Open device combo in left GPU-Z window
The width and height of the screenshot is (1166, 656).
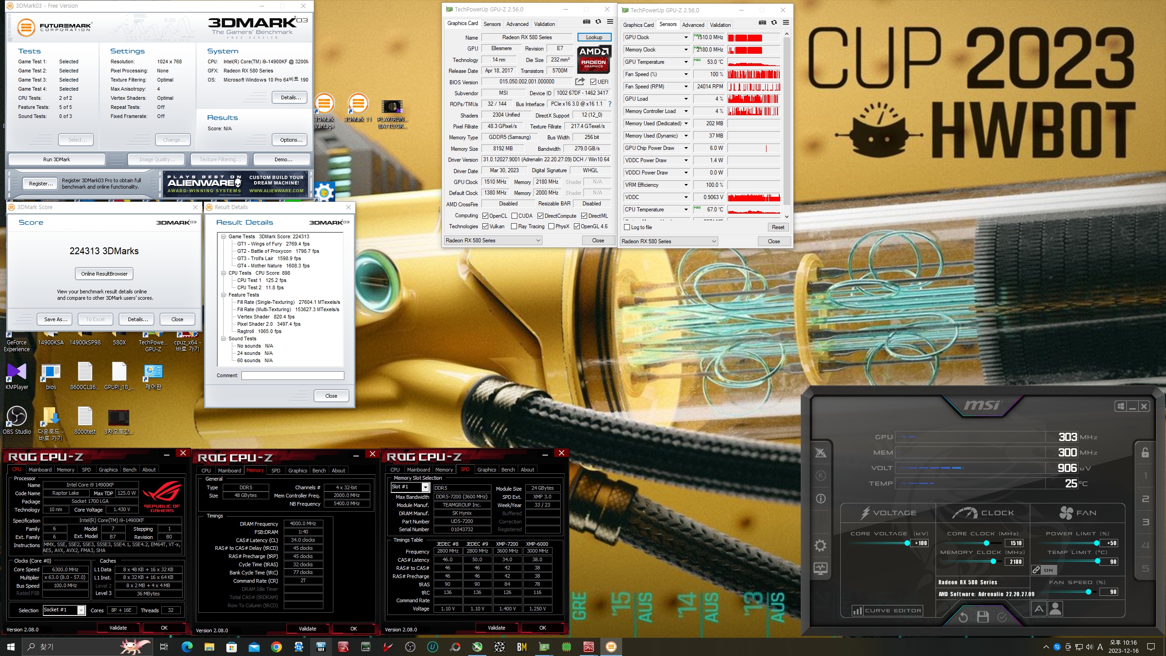[x=493, y=241]
